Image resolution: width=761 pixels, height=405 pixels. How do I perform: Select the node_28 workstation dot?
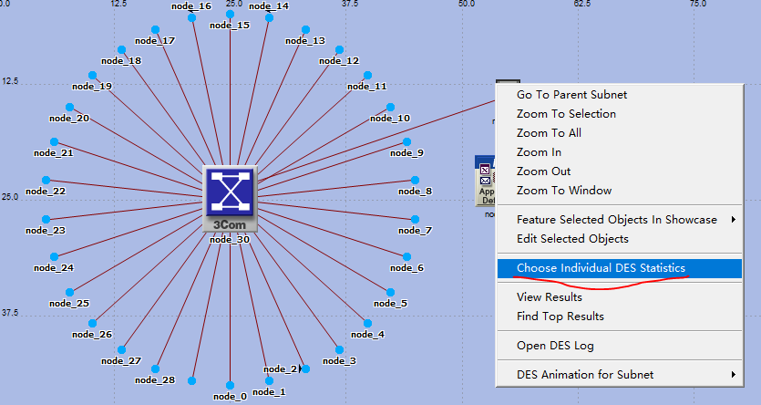[x=155, y=369]
